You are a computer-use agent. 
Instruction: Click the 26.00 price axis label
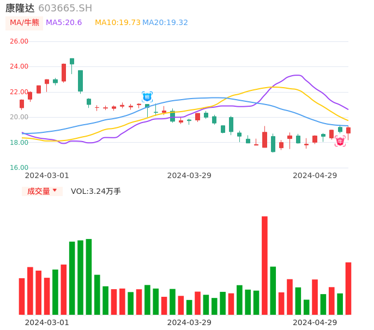point(19,41)
